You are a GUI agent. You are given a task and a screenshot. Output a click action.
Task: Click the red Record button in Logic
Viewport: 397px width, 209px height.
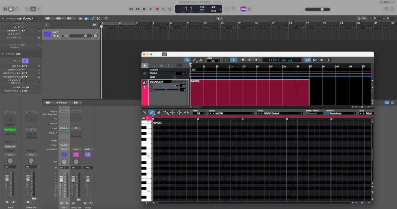coord(157,9)
